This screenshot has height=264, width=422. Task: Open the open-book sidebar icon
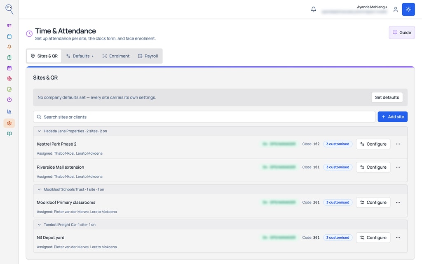click(9, 134)
